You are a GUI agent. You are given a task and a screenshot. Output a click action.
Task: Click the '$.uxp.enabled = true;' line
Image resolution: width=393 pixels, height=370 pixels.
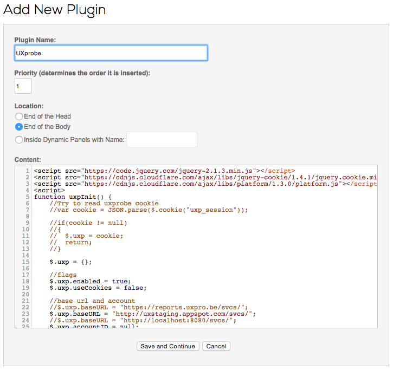90,282
